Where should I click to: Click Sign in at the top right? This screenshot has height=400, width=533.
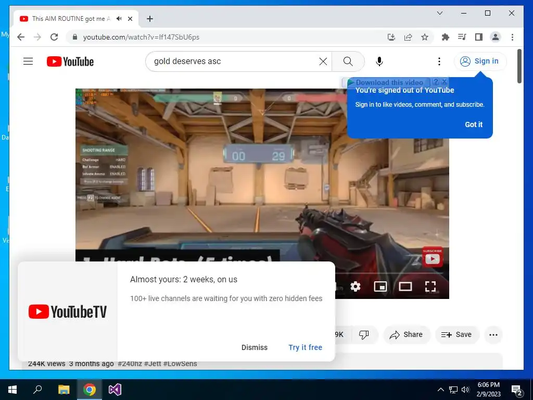pos(480,61)
